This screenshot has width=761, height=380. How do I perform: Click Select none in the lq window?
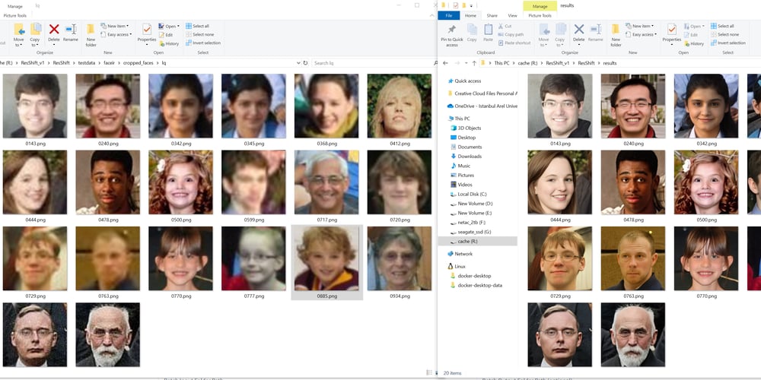[199, 34]
